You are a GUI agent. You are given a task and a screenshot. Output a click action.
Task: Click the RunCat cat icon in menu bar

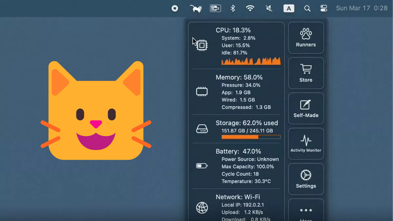[x=196, y=9]
